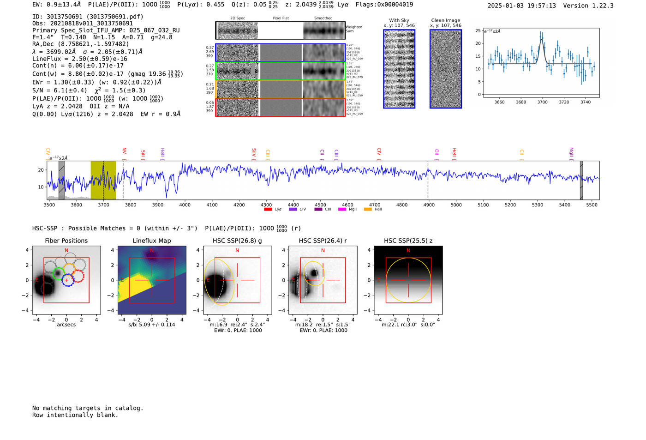Screen dimensions: 646x440
Task: Open the HSC SSP(26.8) g cutout
Action: [238, 280]
